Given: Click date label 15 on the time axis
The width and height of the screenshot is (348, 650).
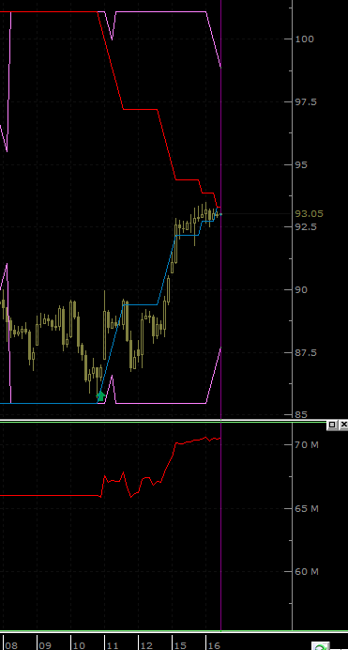Looking at the screenshot, I should click(x=180, y=645).
